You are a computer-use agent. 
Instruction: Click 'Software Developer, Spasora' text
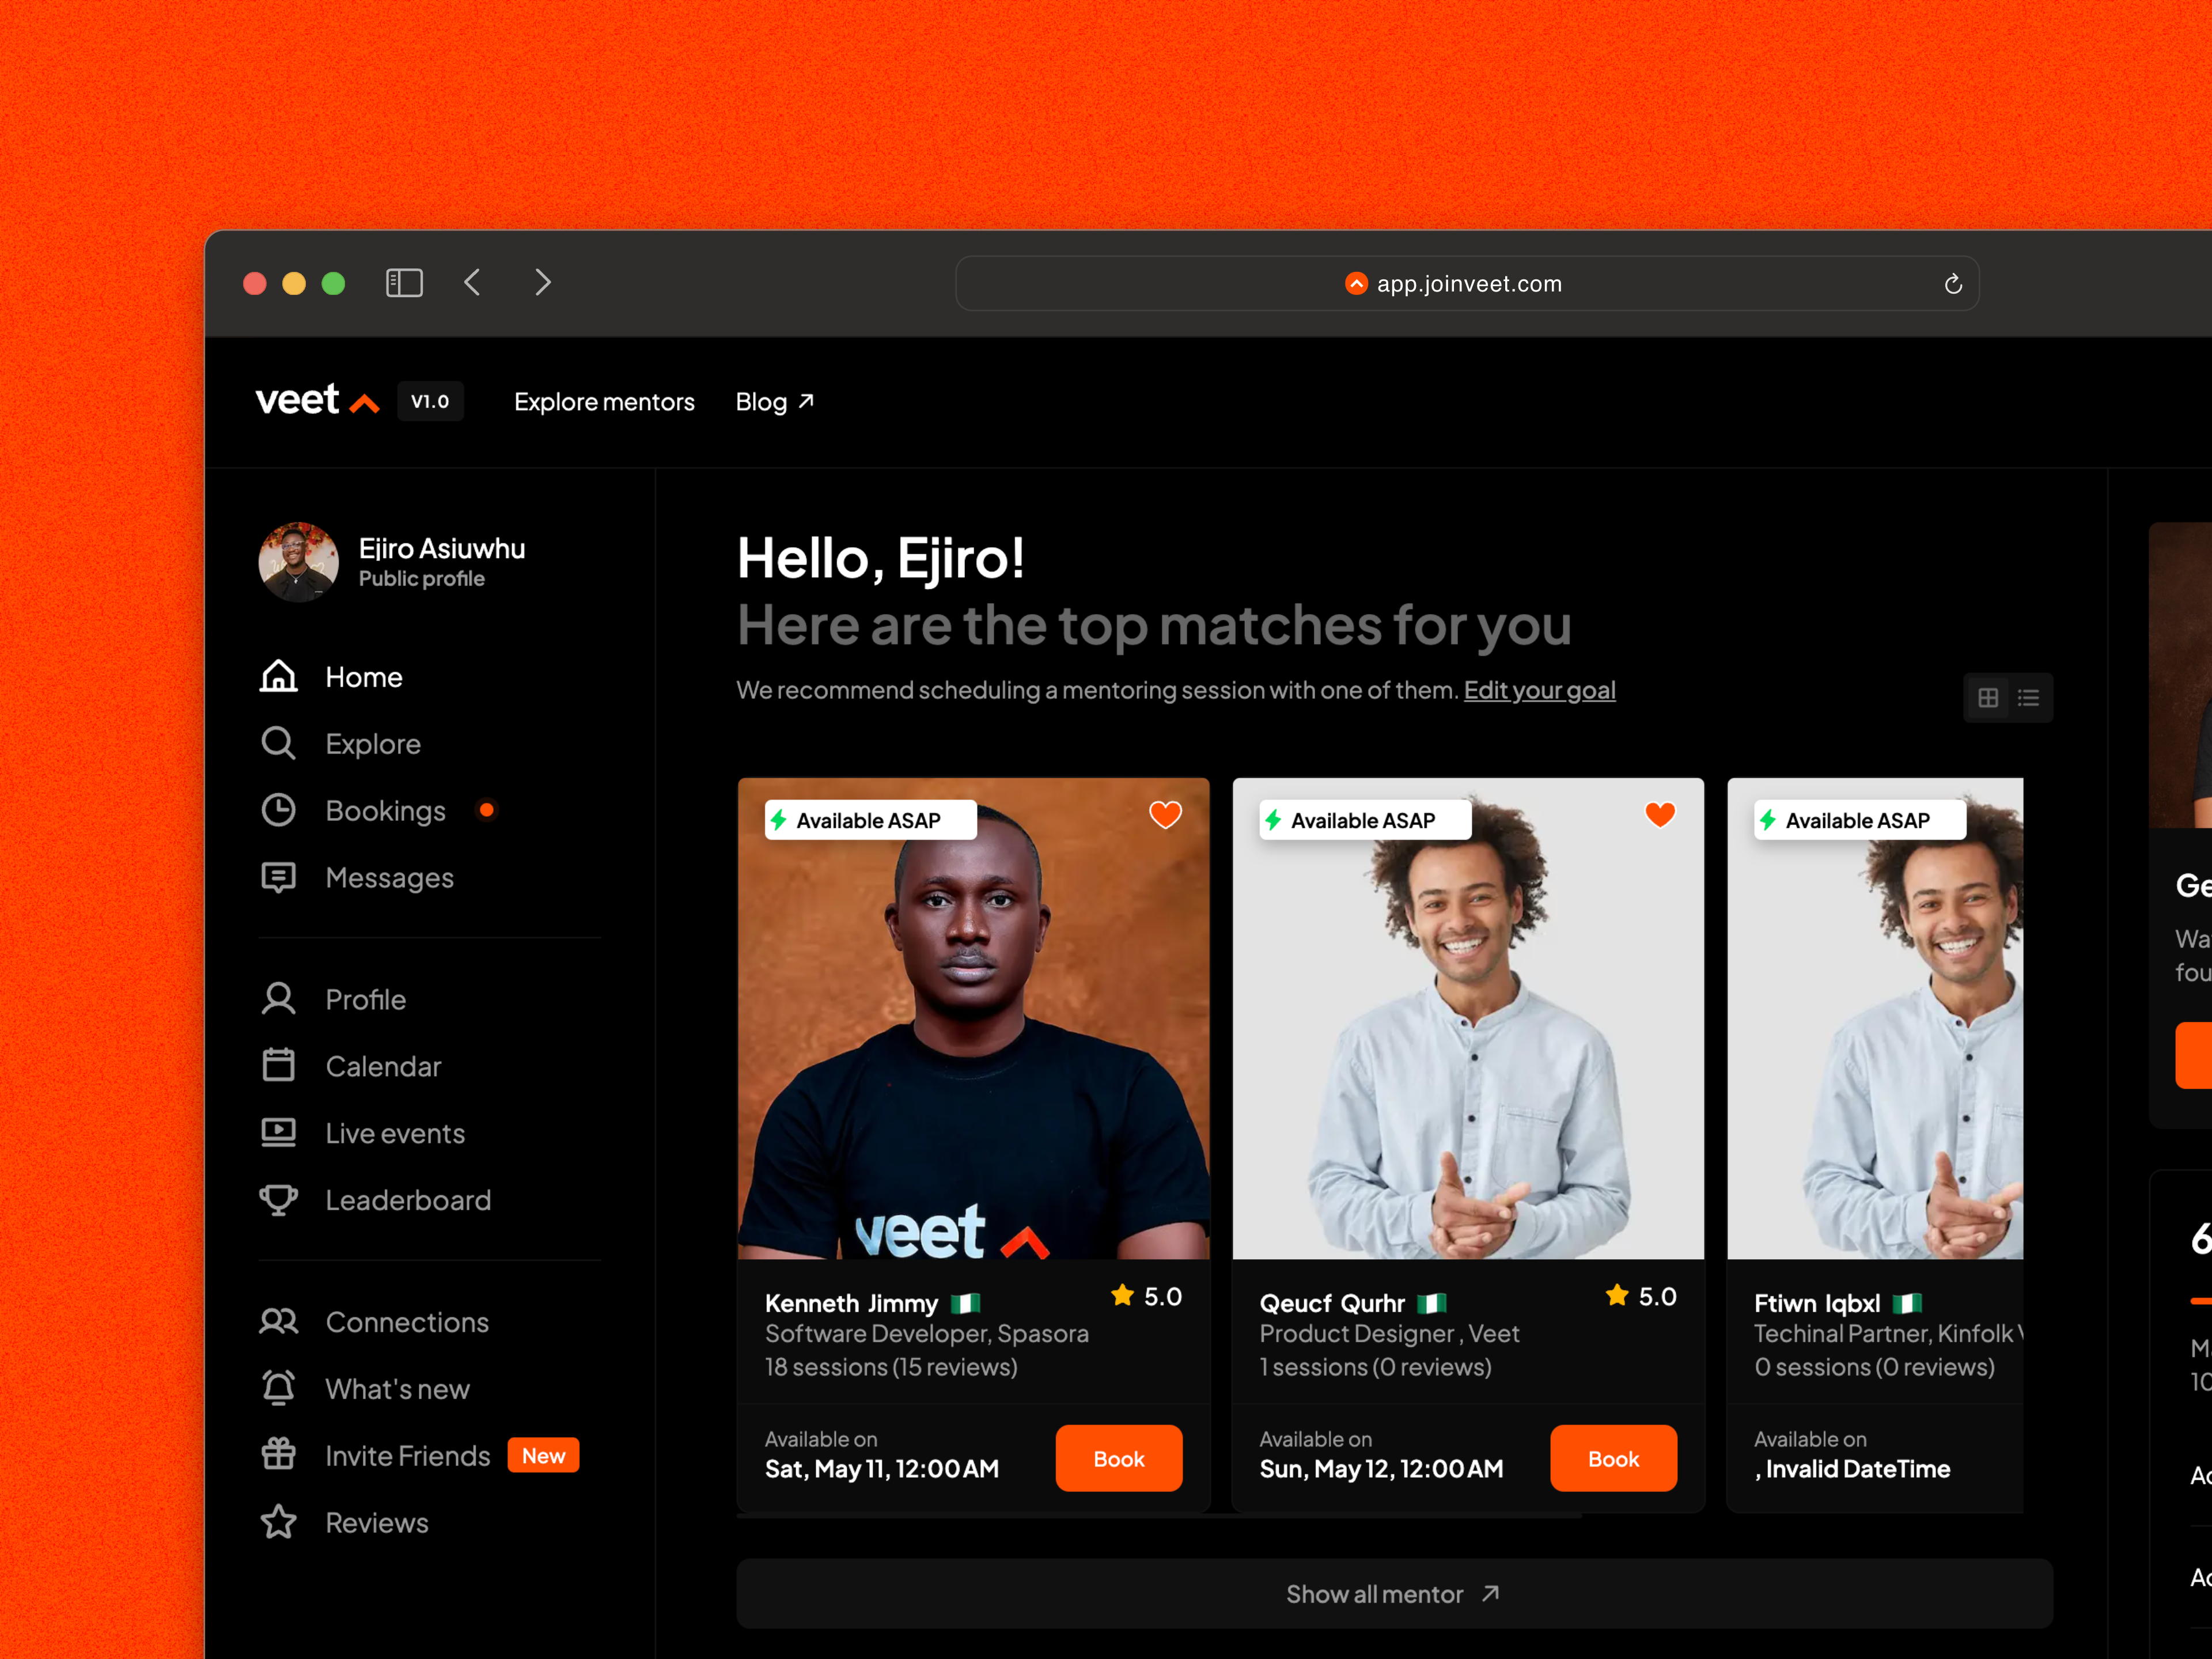(927, 1334)
